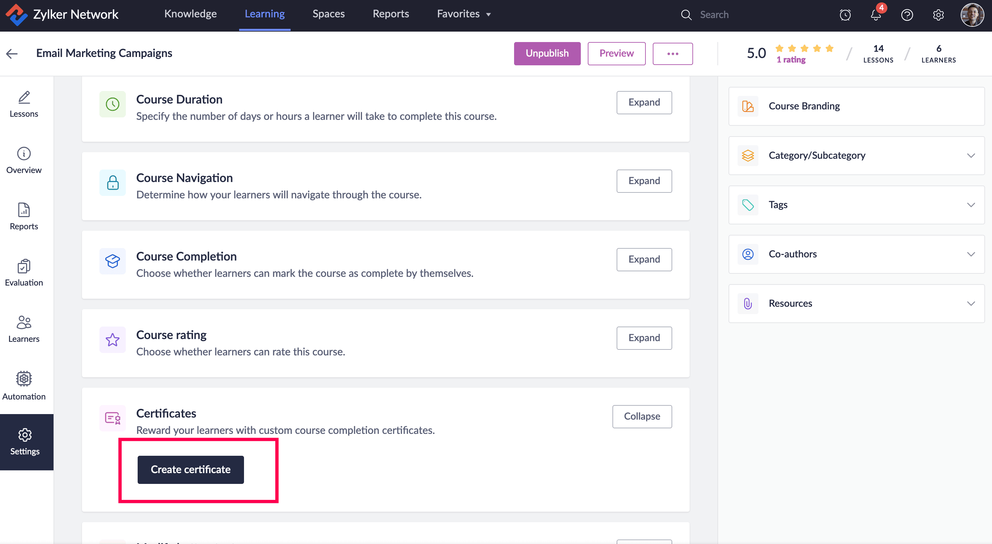Screen dimensions: 992x544
Task: Open the help question mark icon
Action: click(x=907, y=15)
